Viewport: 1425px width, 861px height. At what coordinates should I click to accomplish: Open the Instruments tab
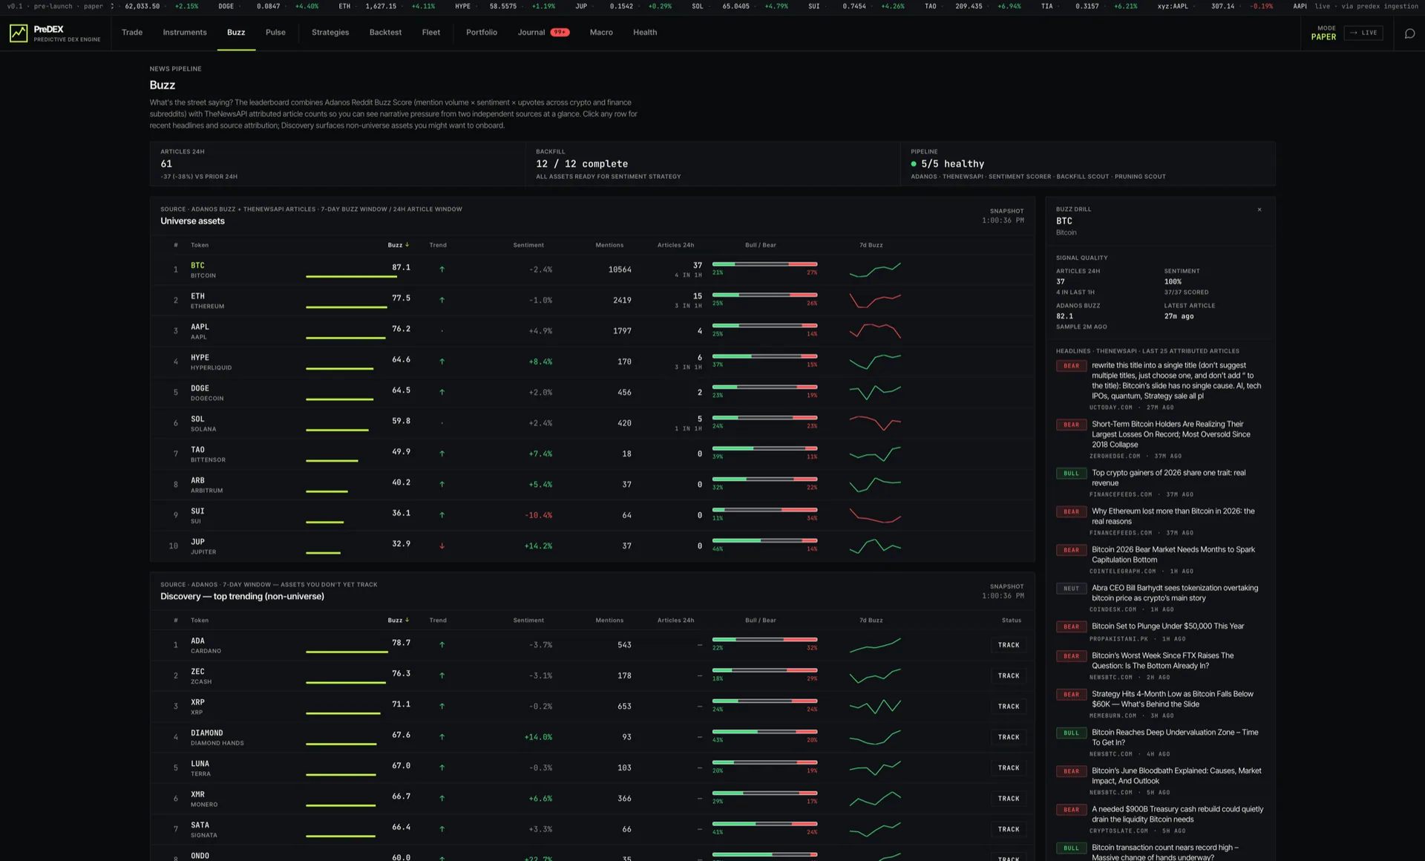[x=185, y=33]
